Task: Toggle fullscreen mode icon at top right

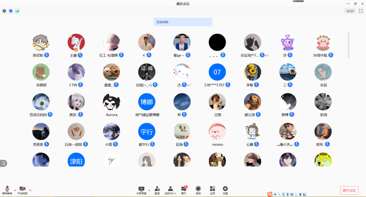Action: coord(361,11)
